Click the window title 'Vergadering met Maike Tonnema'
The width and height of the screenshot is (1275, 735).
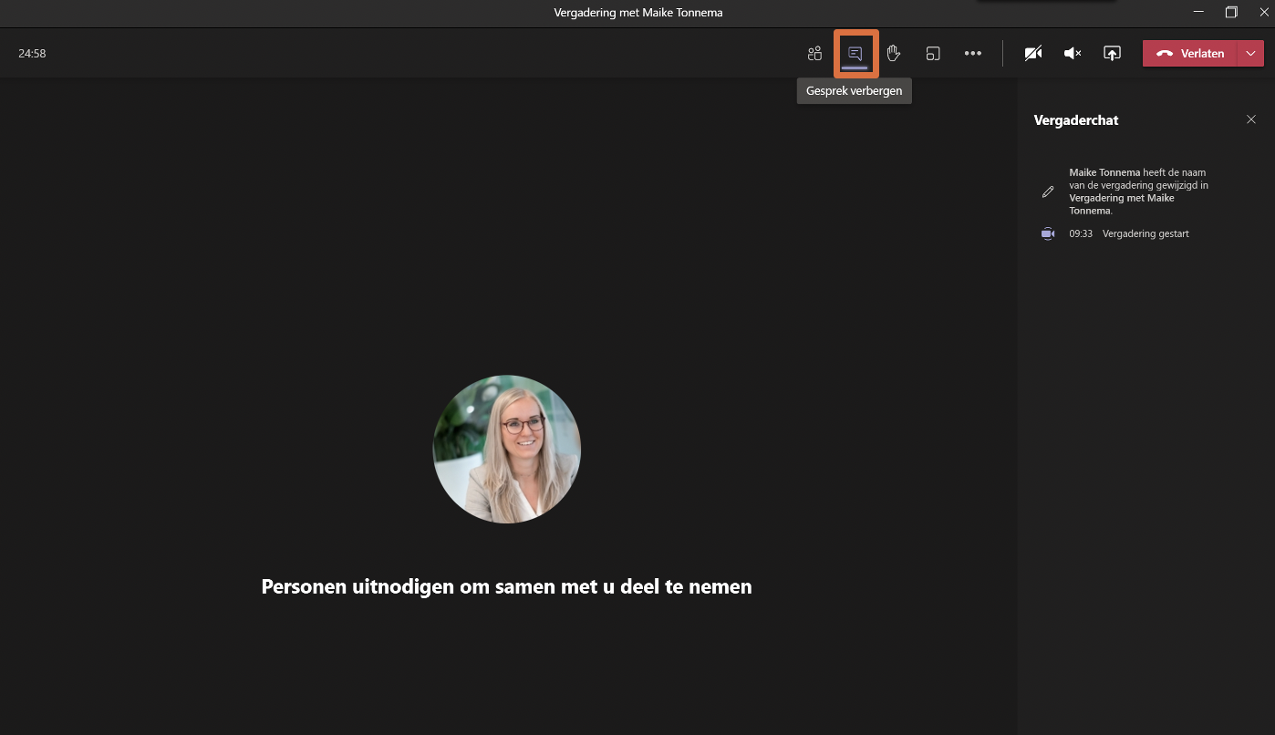pyautogui.click(x=638, y=13)
